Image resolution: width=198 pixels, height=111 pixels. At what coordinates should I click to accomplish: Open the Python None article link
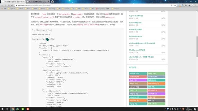[136, 36]
